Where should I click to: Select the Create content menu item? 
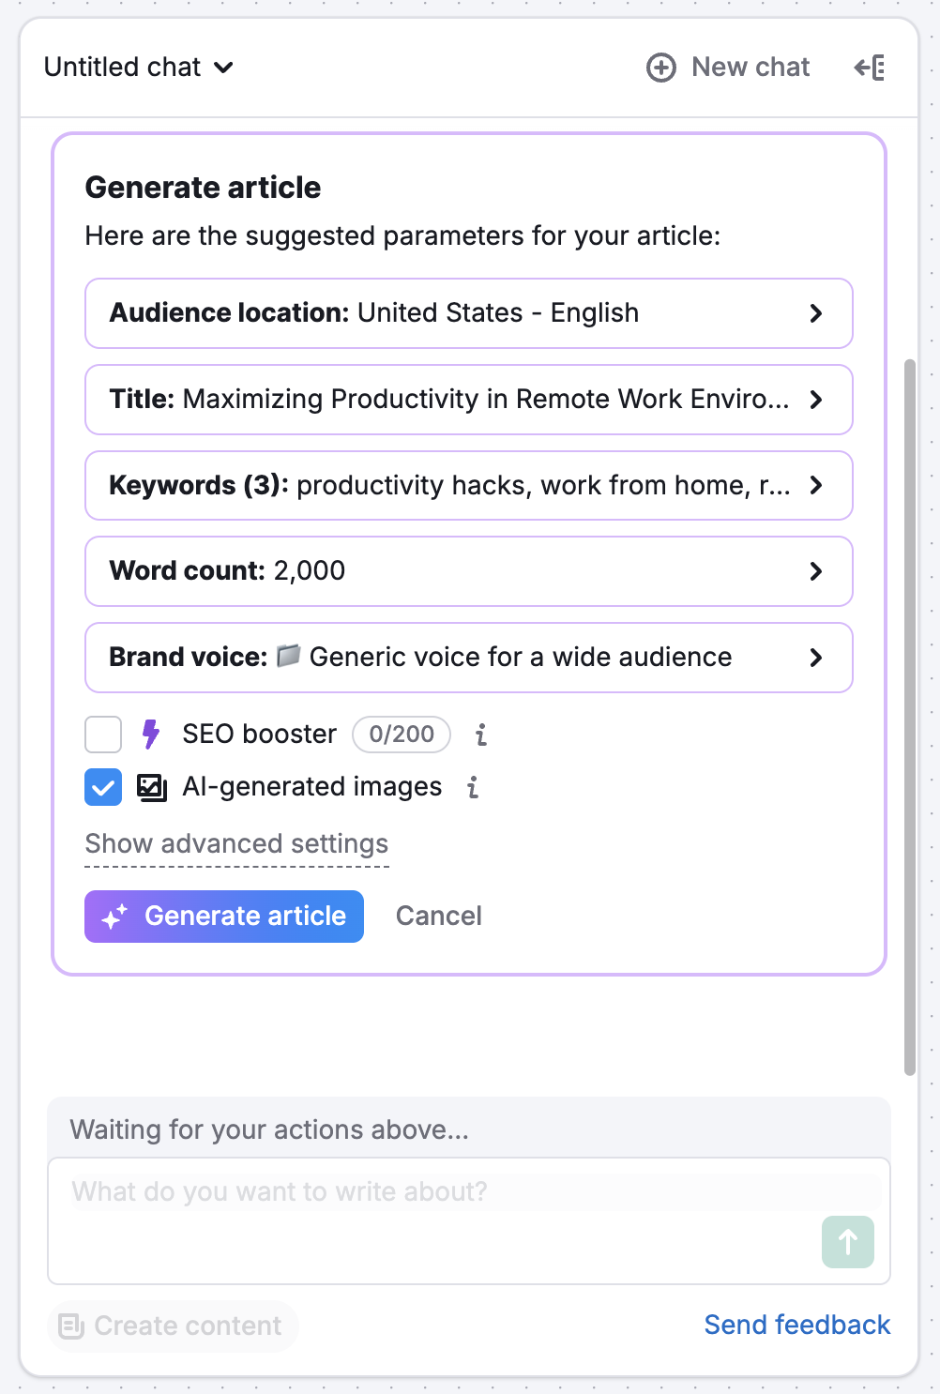point(173,1326)
